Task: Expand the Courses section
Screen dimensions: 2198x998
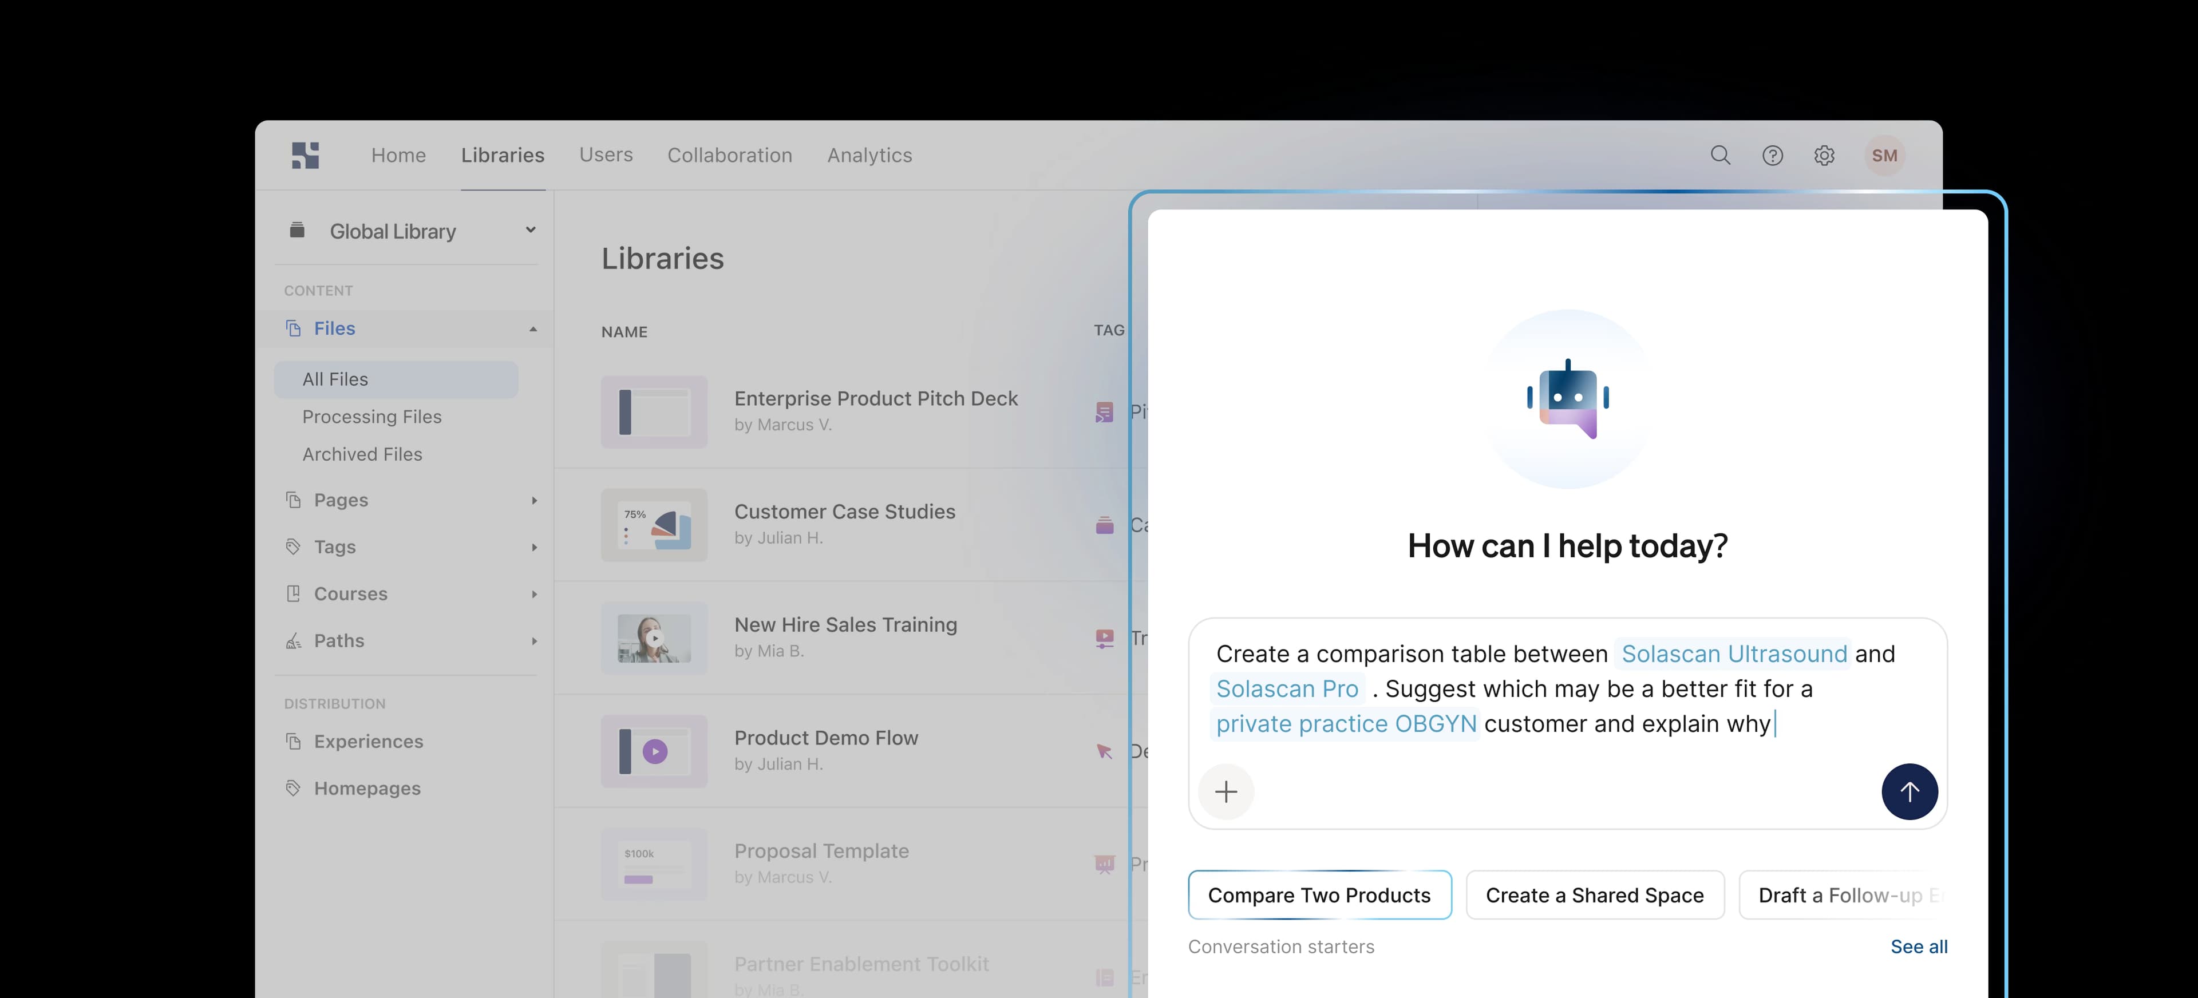Action: [x=535, y=593]
